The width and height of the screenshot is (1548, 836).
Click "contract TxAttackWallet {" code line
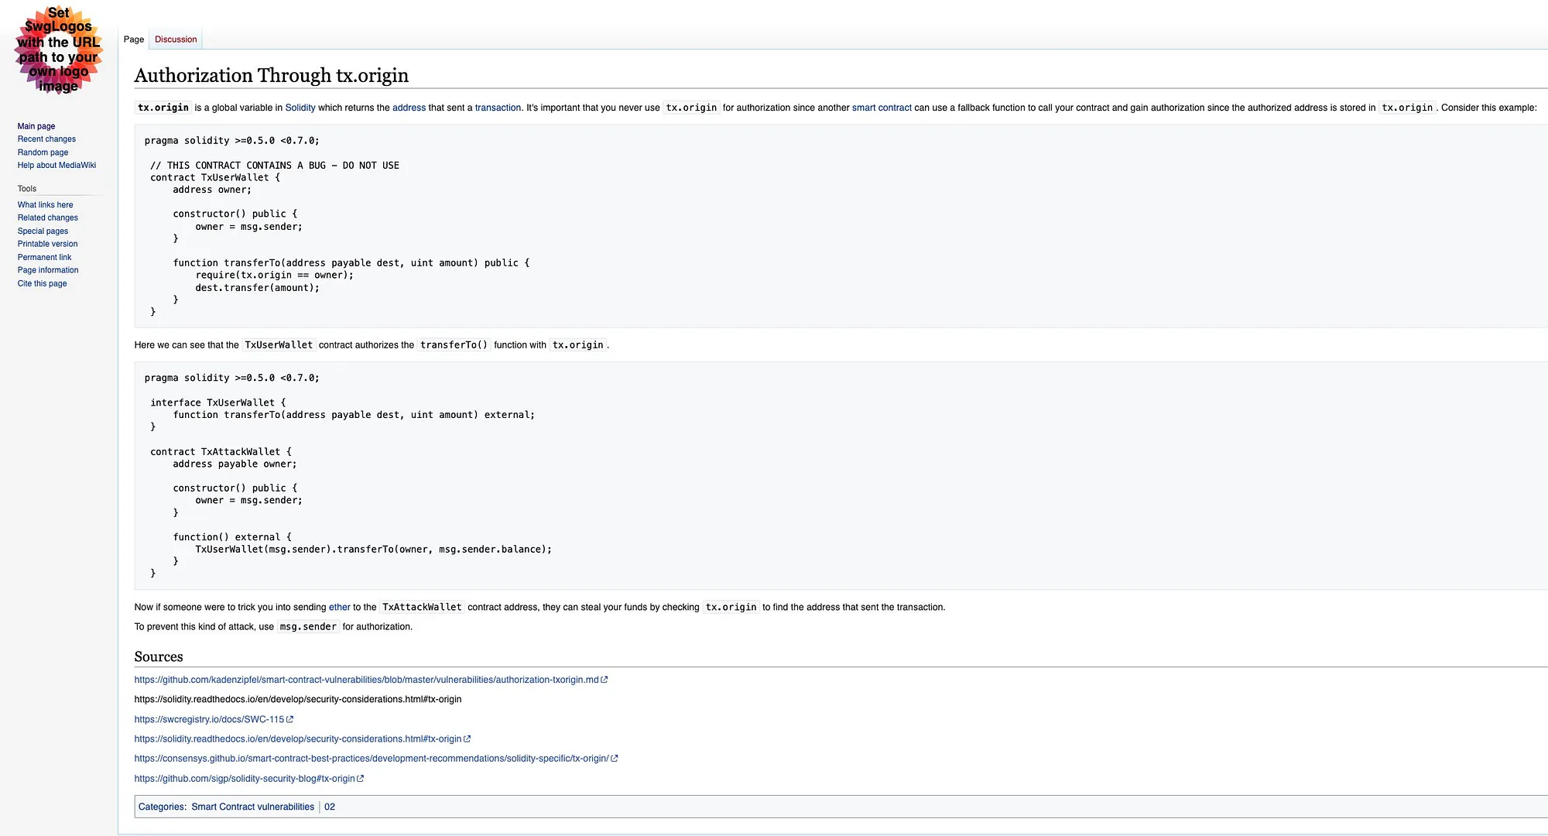coord(221,452)
